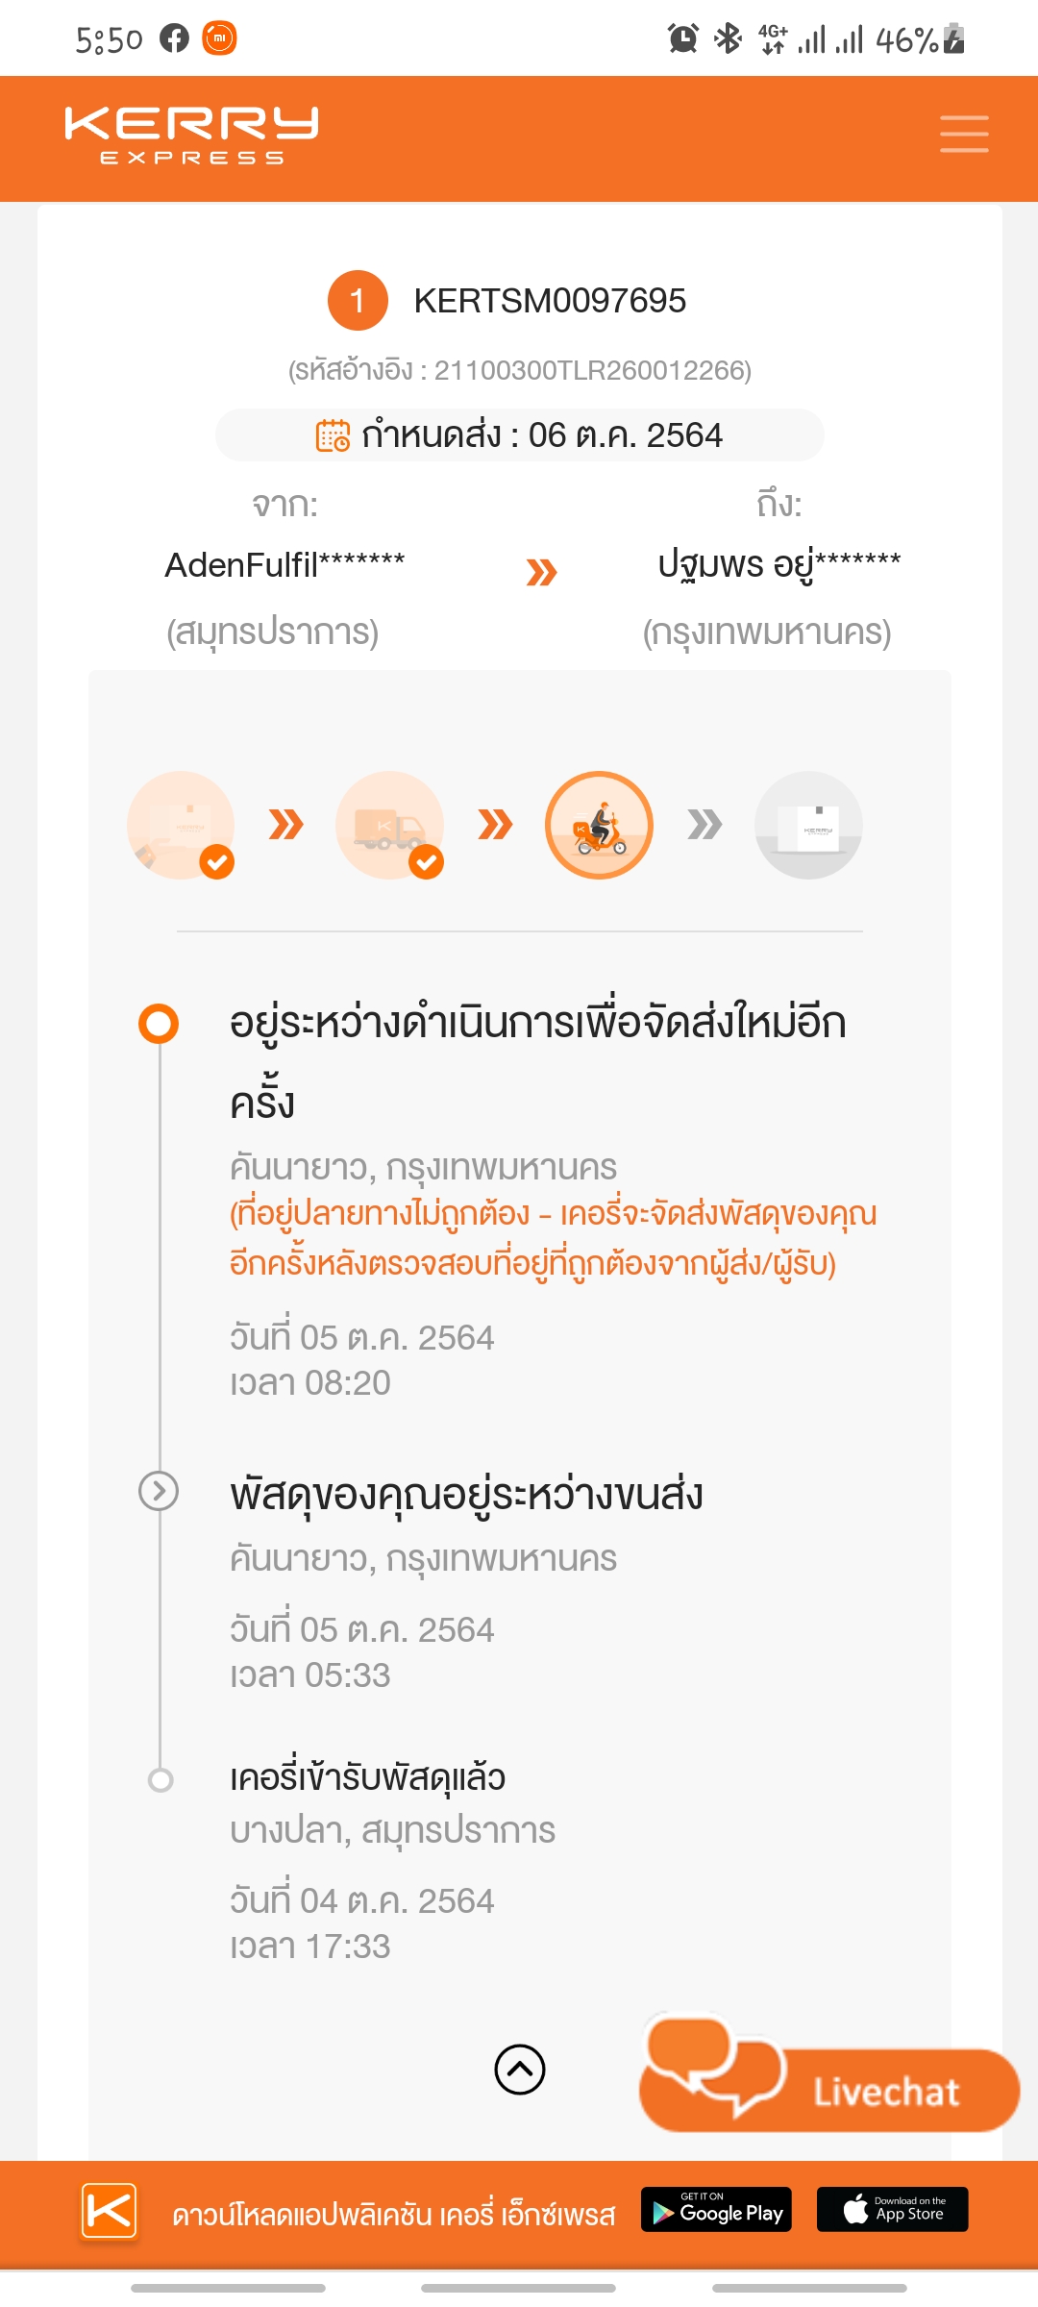Tap the Kerry Express logo
This screenshot has height=2307, width=1038.
191,136
